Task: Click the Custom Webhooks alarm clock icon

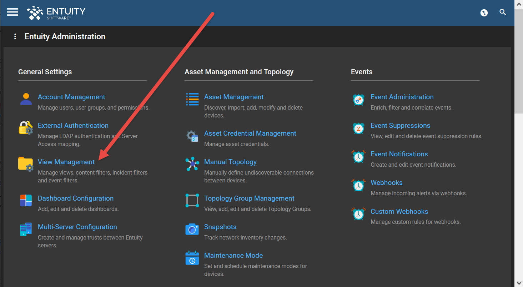Action: coord(358,214)
